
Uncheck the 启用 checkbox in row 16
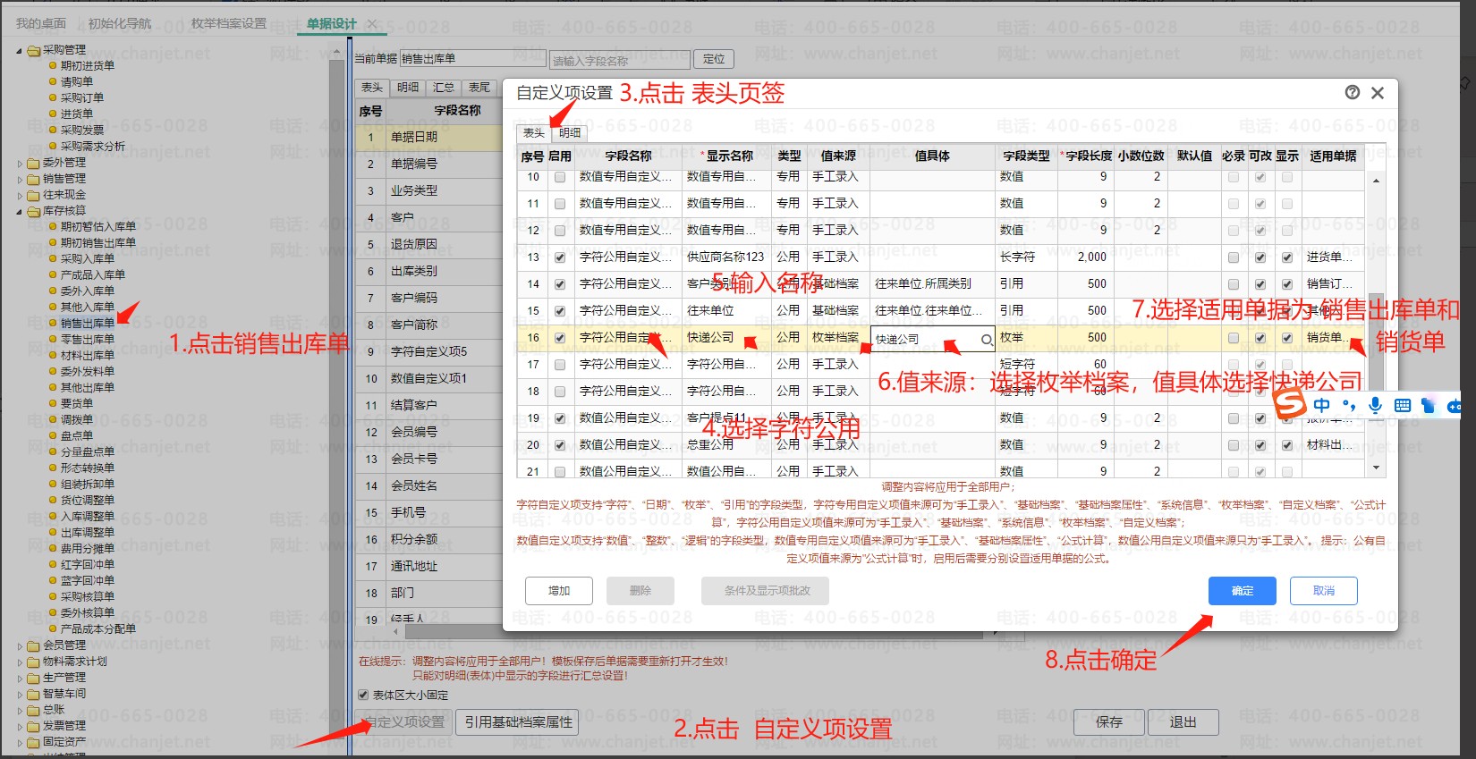[x=560, y=338]
